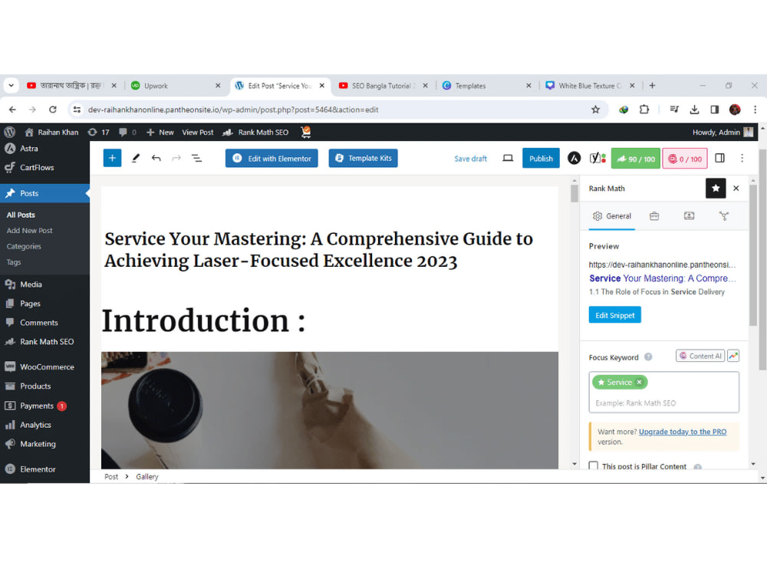Viewport: 767px width, 575px height.
Task: Check This post is Pillar Content
Action: [x=594, y=466]
